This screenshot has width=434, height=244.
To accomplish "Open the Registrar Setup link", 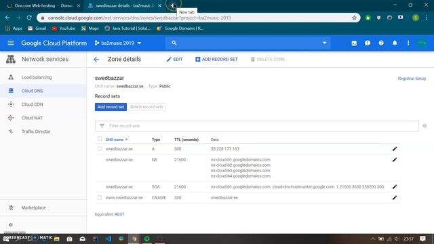I will pos(412,79).
